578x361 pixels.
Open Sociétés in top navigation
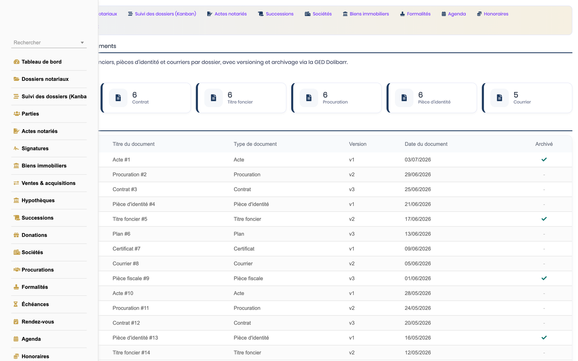(x=318, y=14)
